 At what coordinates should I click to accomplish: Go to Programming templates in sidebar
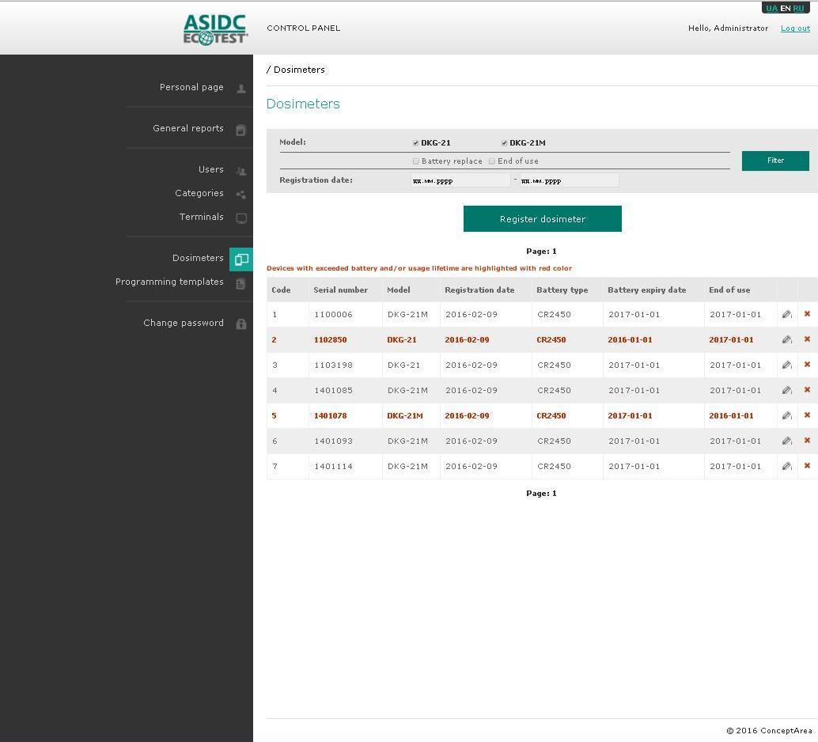[x=169, y=282]
